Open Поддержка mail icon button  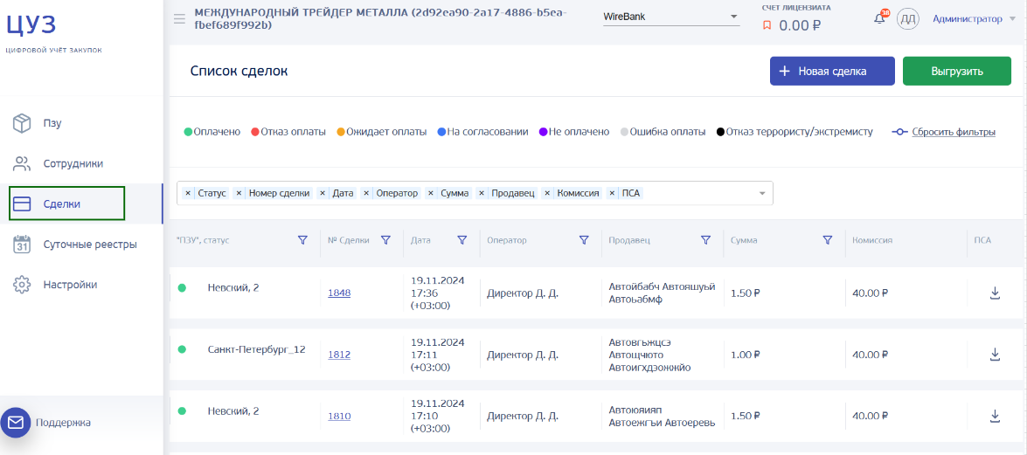coord(16,423)
